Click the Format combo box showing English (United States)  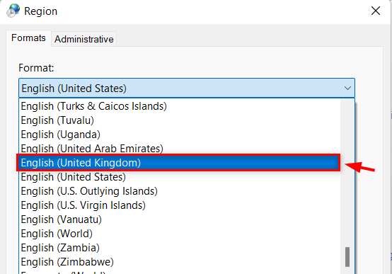tap(187, 88)
